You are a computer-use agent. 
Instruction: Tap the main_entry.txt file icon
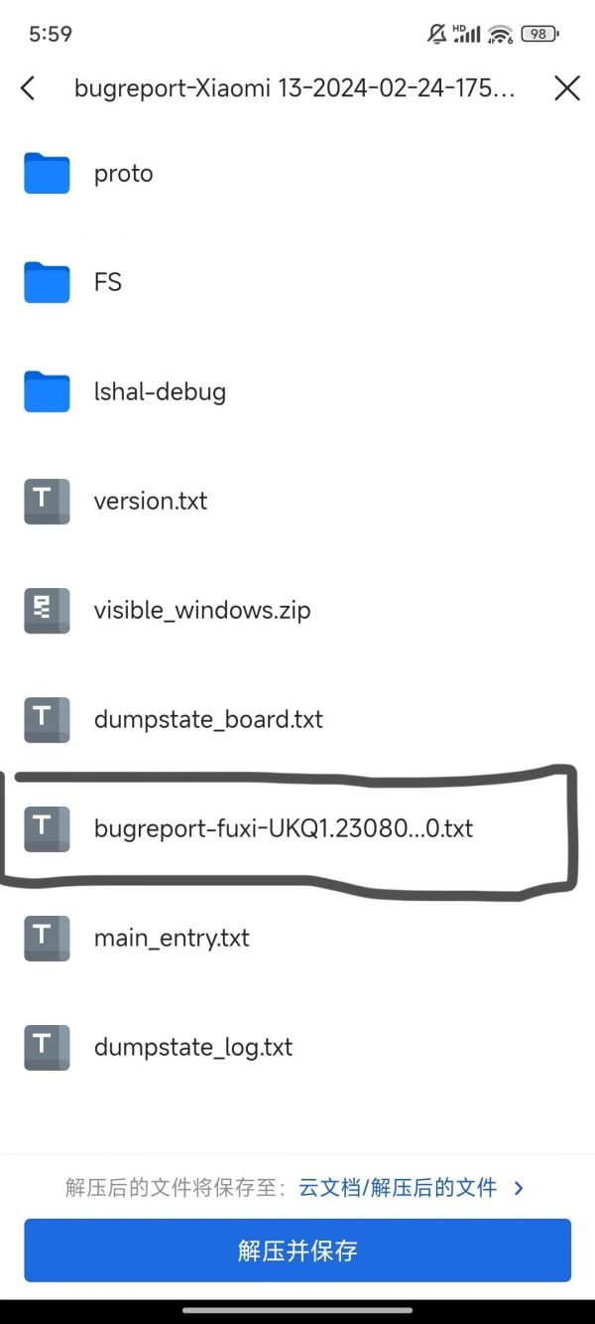(x=47, y=938)
